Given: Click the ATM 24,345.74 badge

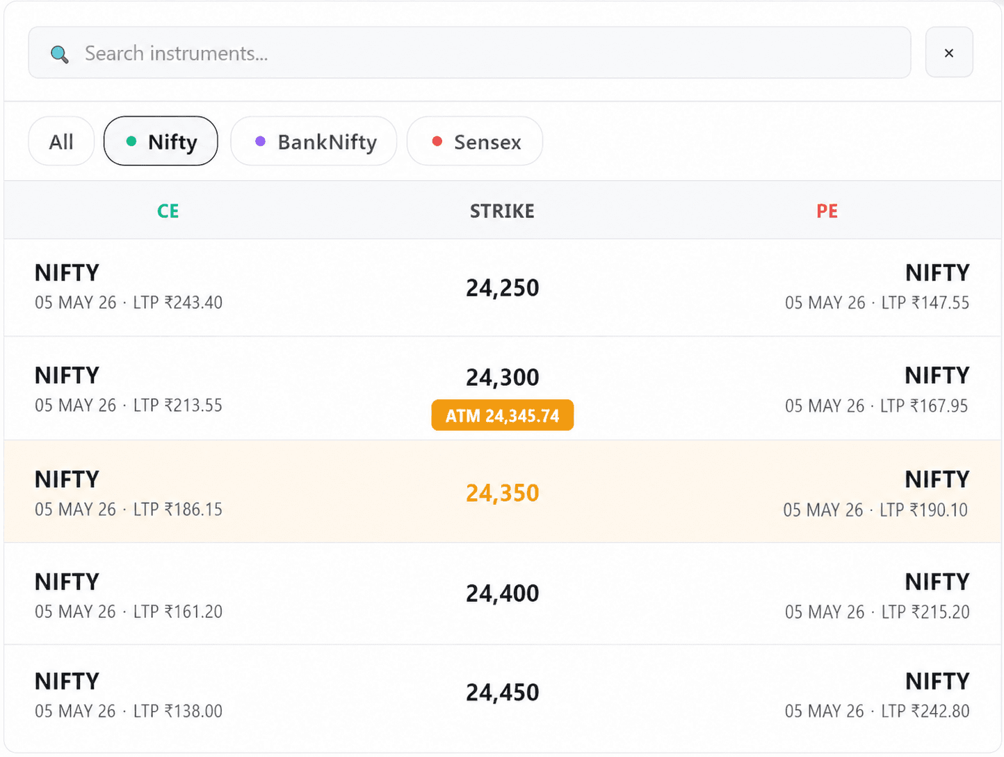Looking at the screenshot, I should tap(502, 416).
